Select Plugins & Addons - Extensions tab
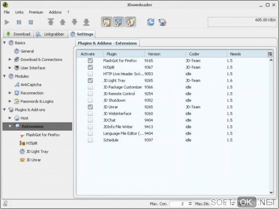279x209 pixels. pyautogui.click(x=107, y=43)
